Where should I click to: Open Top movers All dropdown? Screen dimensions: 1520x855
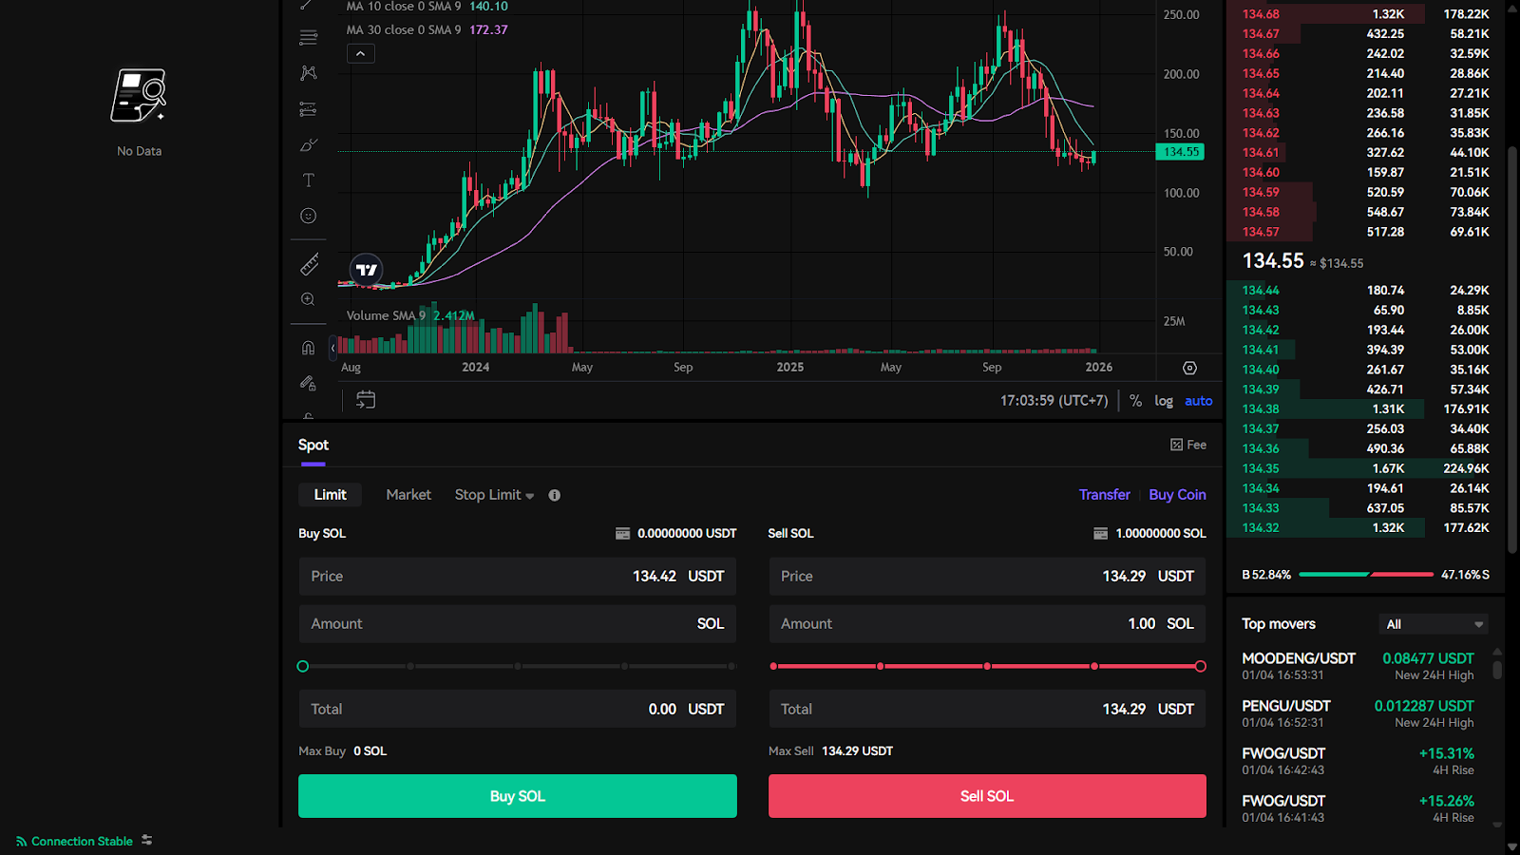(1434, 624)
